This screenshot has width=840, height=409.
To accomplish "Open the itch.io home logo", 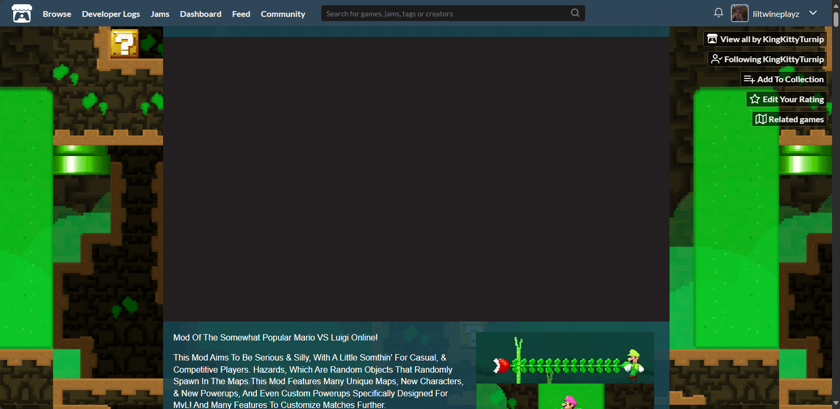I will click(x=22, y=13).
